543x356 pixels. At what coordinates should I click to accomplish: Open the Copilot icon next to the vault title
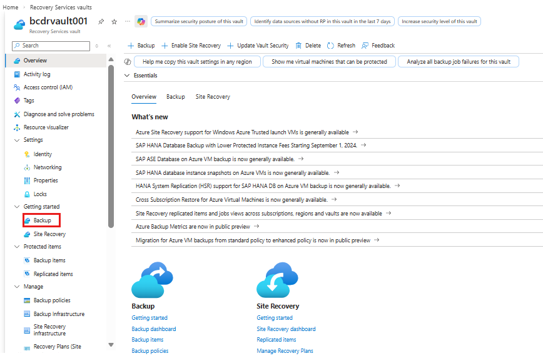tap(141, 21)
